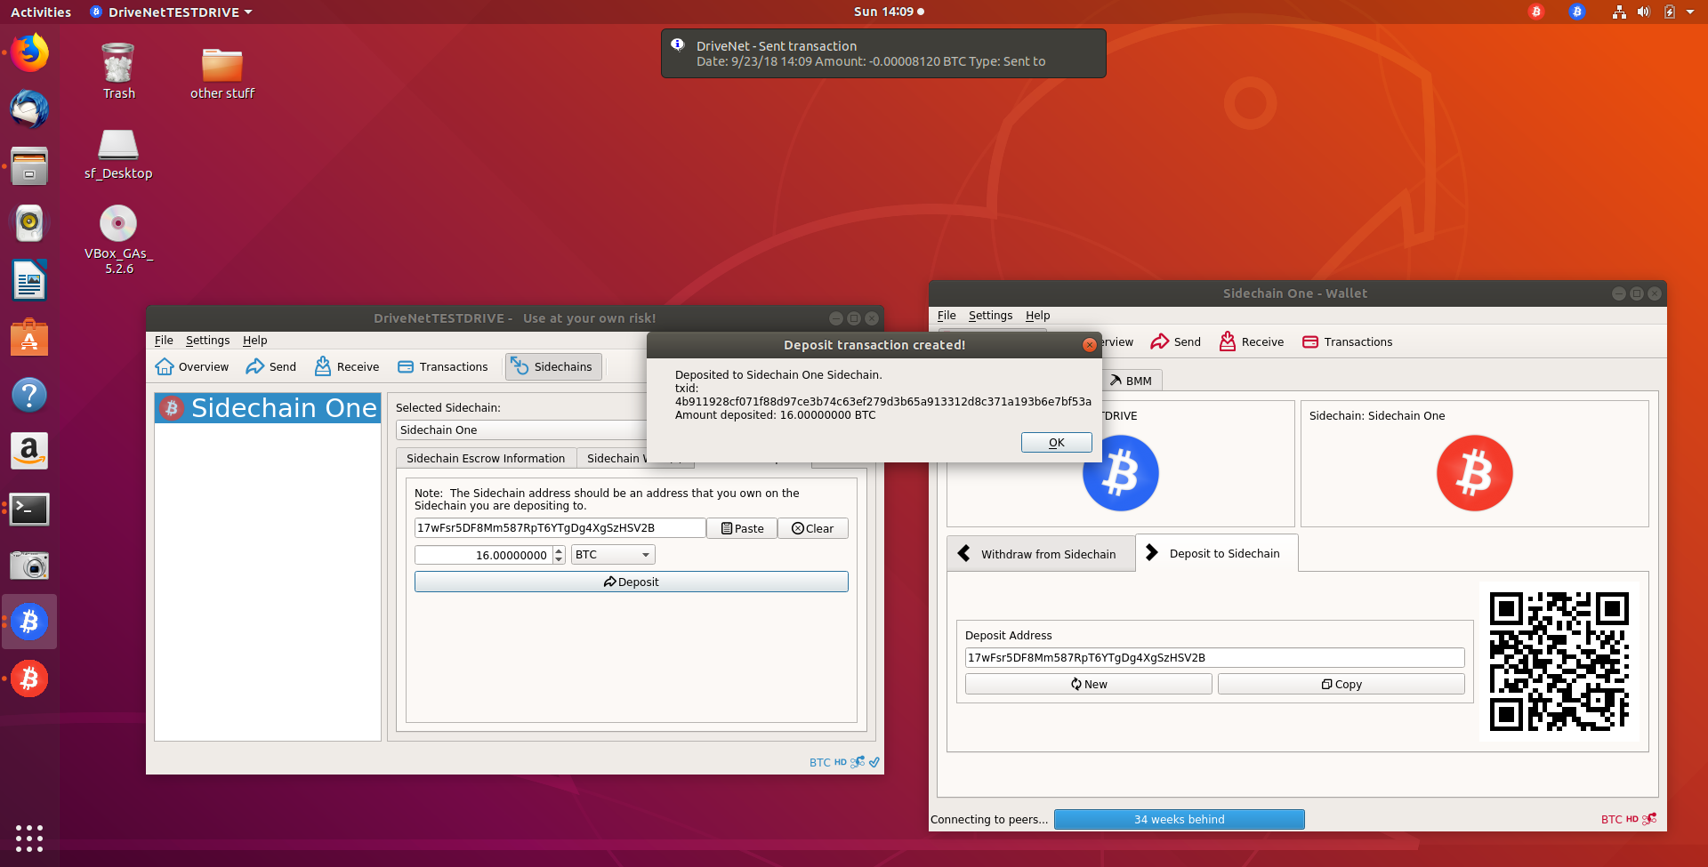Select Sidechains toolbar button in DriveNet
The image size is (1708, 867).
[553, 366]
